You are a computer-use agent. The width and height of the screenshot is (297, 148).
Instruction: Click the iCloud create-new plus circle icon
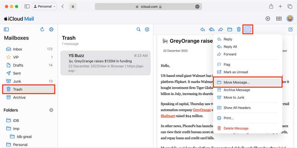click(x=268, y=19)
